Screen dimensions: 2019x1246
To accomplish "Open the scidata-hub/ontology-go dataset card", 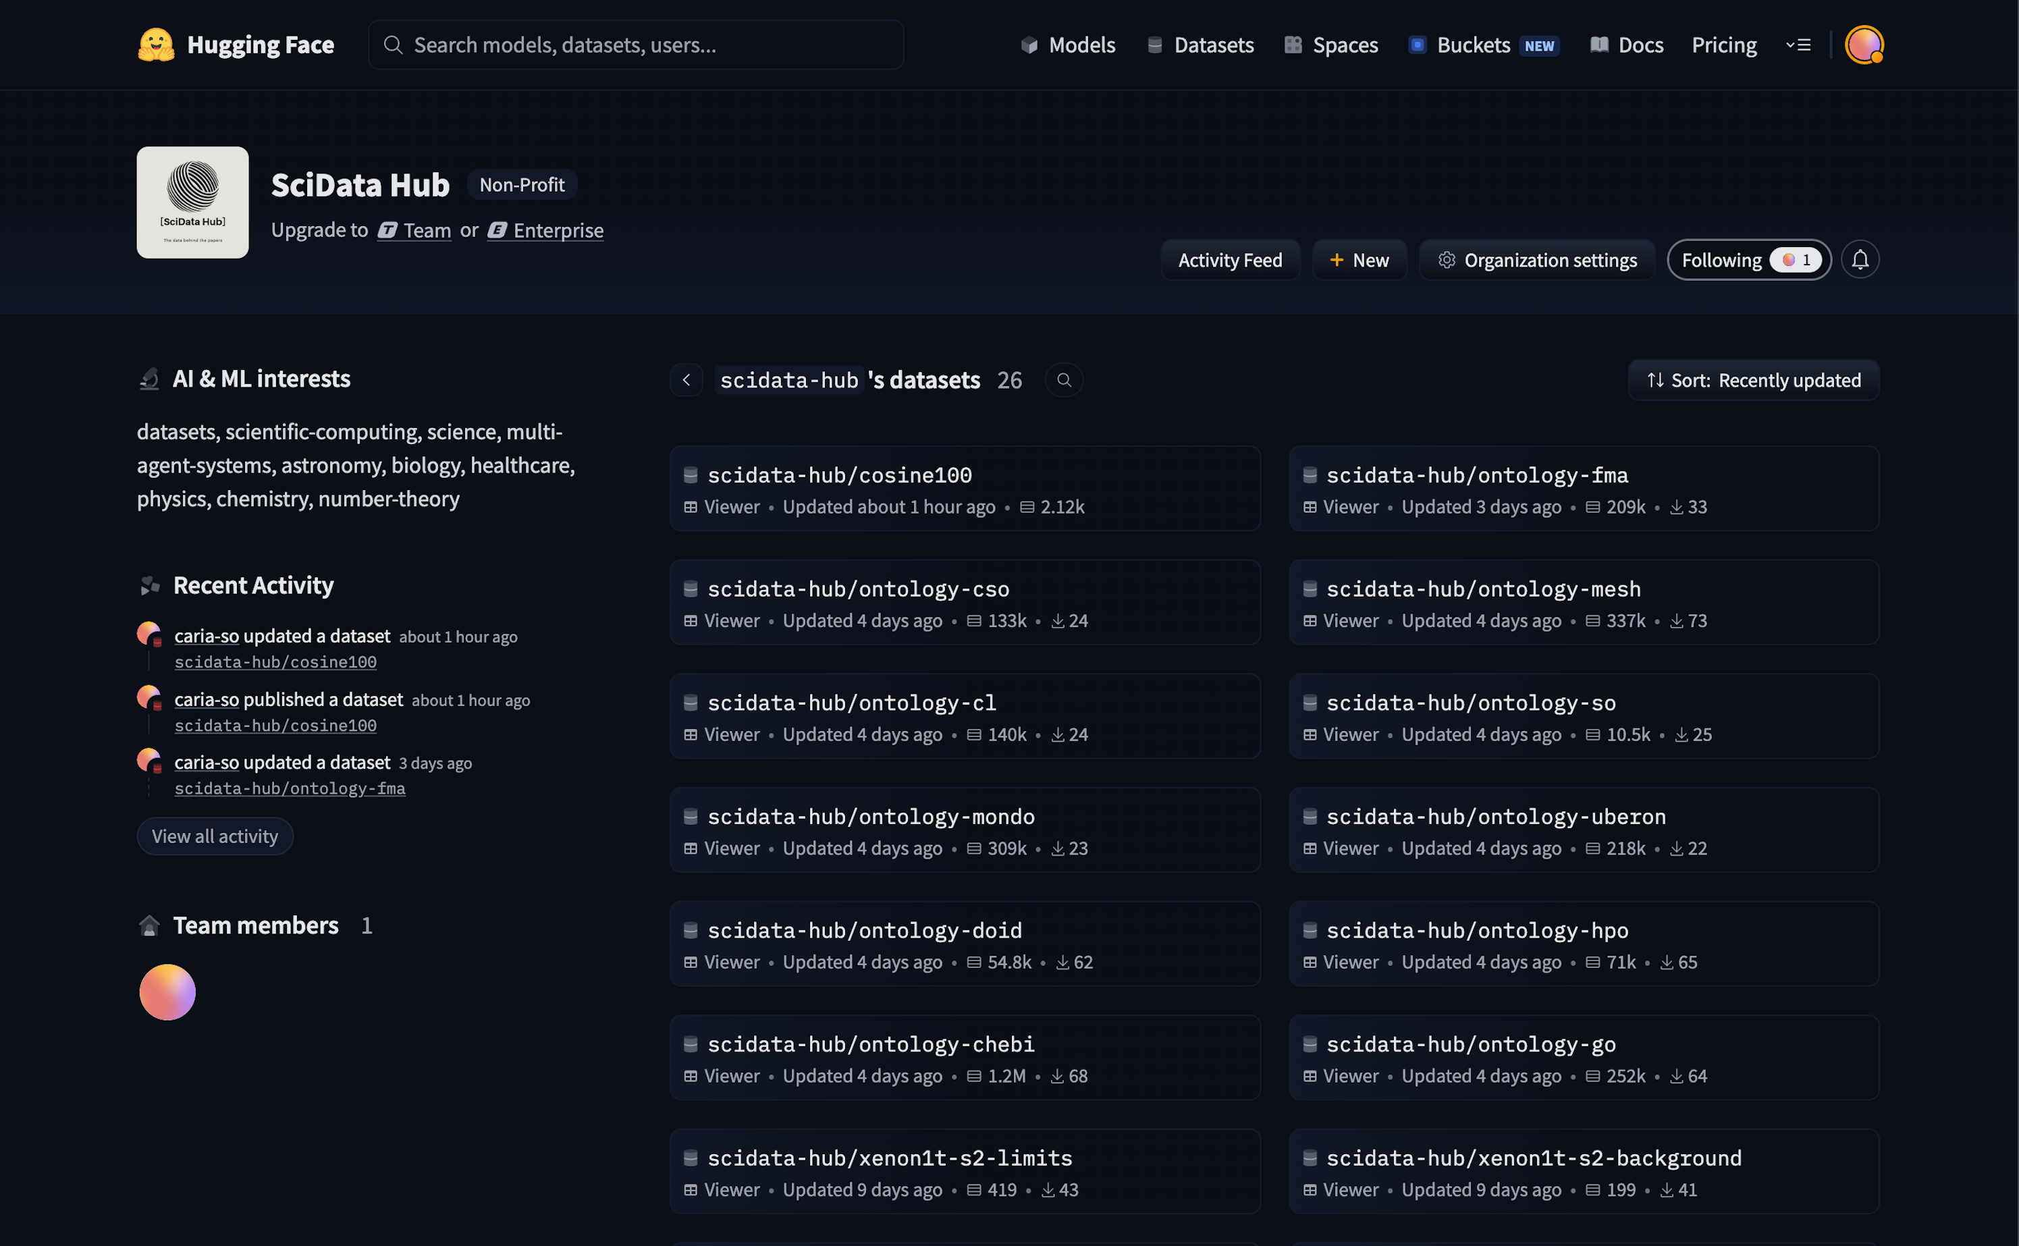I will coord(1584,1057).
